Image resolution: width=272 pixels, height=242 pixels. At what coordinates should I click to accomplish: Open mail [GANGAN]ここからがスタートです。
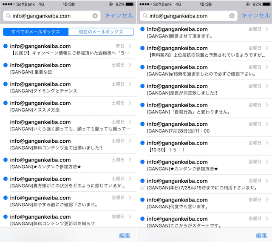(205, 220)
